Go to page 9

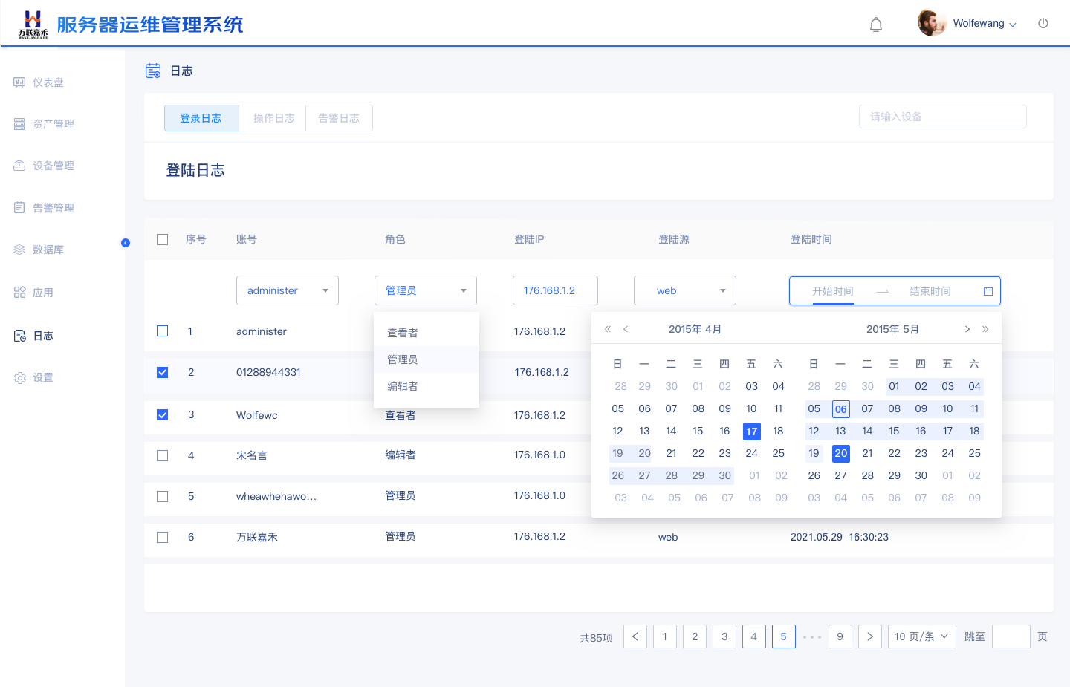[x=840, y=636]
